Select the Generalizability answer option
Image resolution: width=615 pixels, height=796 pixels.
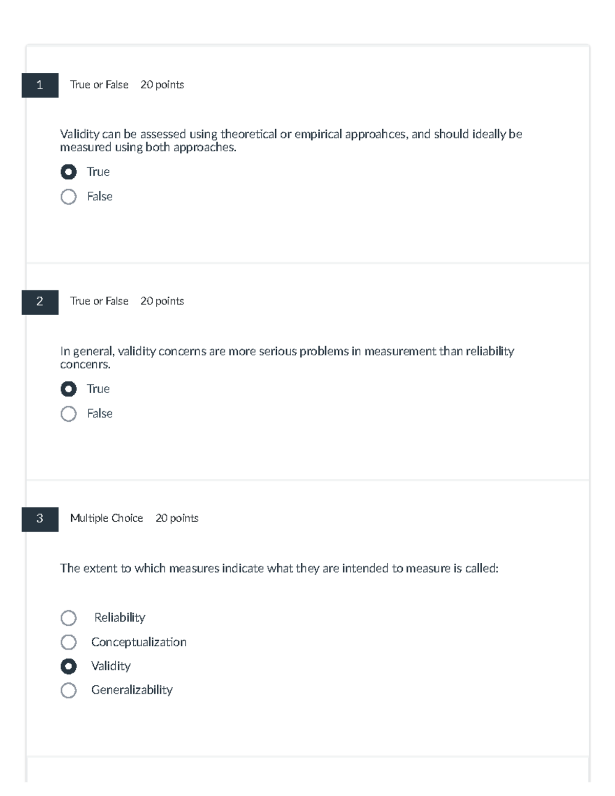(68, 690)
